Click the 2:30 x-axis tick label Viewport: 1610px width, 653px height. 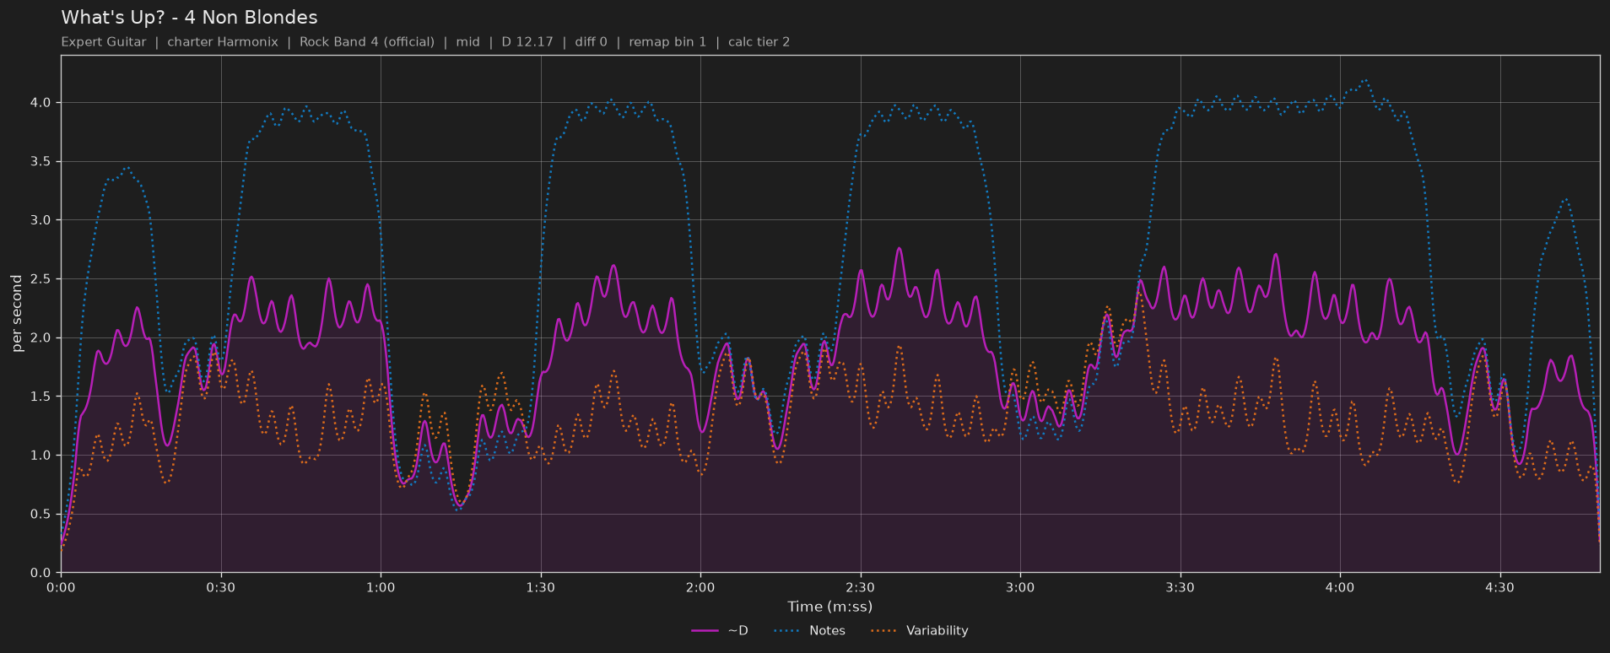tap(860, 587)
